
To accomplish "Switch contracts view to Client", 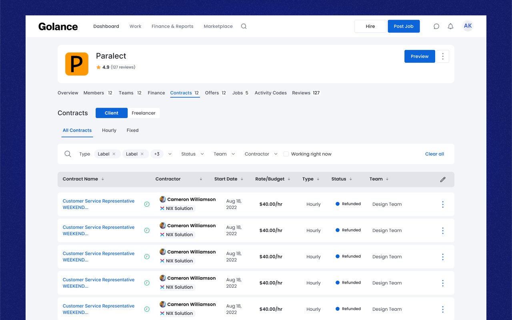I will click(112, 113).
